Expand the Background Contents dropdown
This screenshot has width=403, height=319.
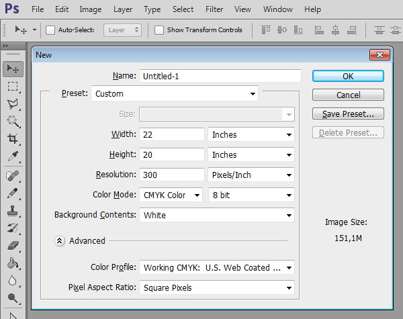tap(216, 216)
